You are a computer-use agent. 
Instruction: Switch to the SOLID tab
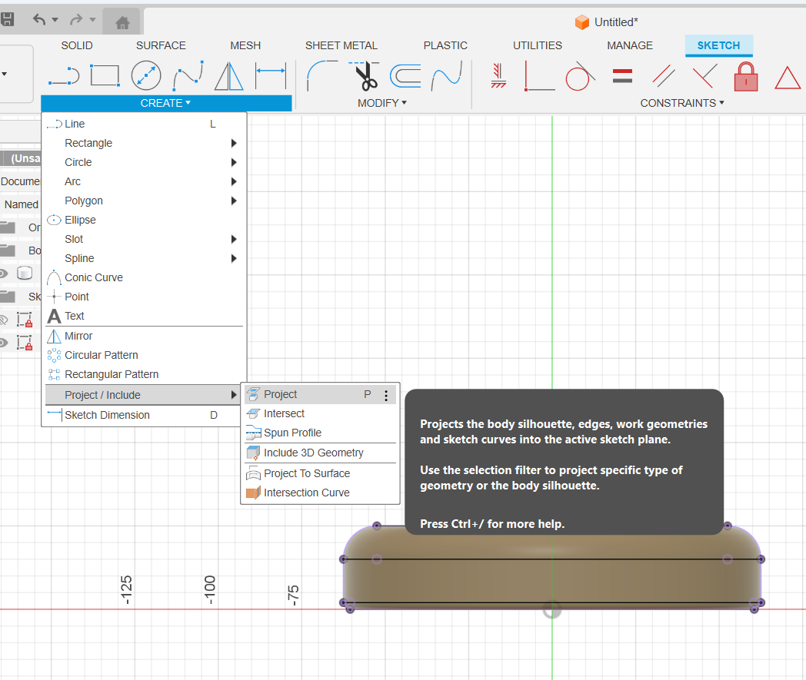[77, 45]
